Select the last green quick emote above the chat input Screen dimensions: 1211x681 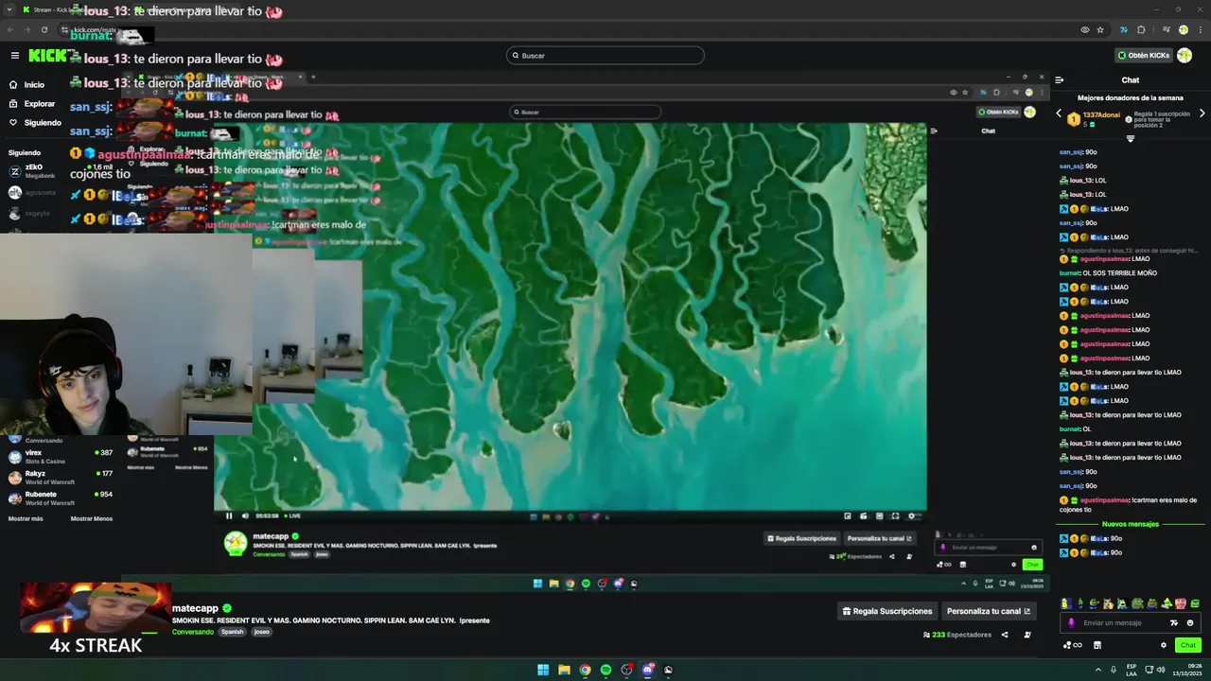tap(1196, 603)
